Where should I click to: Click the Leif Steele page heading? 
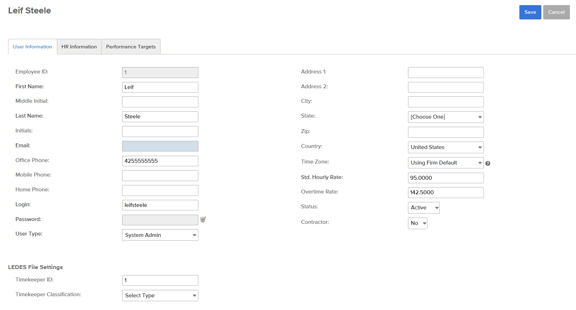pos(30,11)
